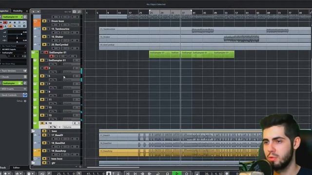Go to previous marker in transport
Viewport: 312px width, 175px height.
128,174
